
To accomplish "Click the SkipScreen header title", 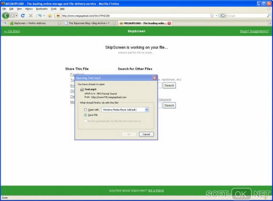I will point(136,31).
